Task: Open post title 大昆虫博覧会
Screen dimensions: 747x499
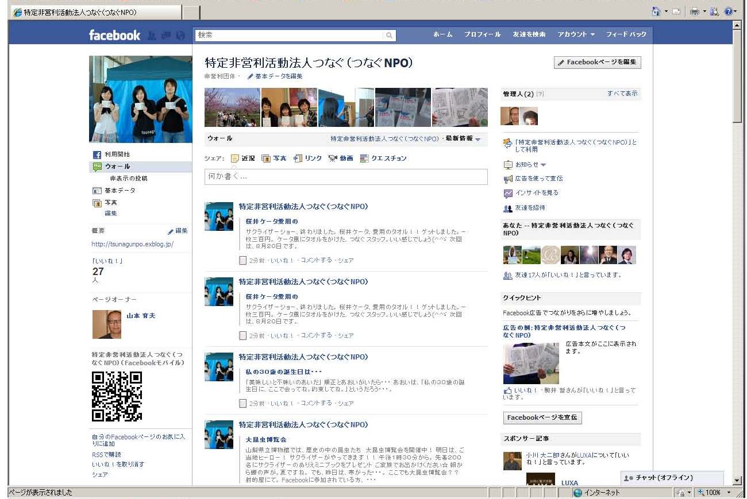Action: click(x=266, y=440)
